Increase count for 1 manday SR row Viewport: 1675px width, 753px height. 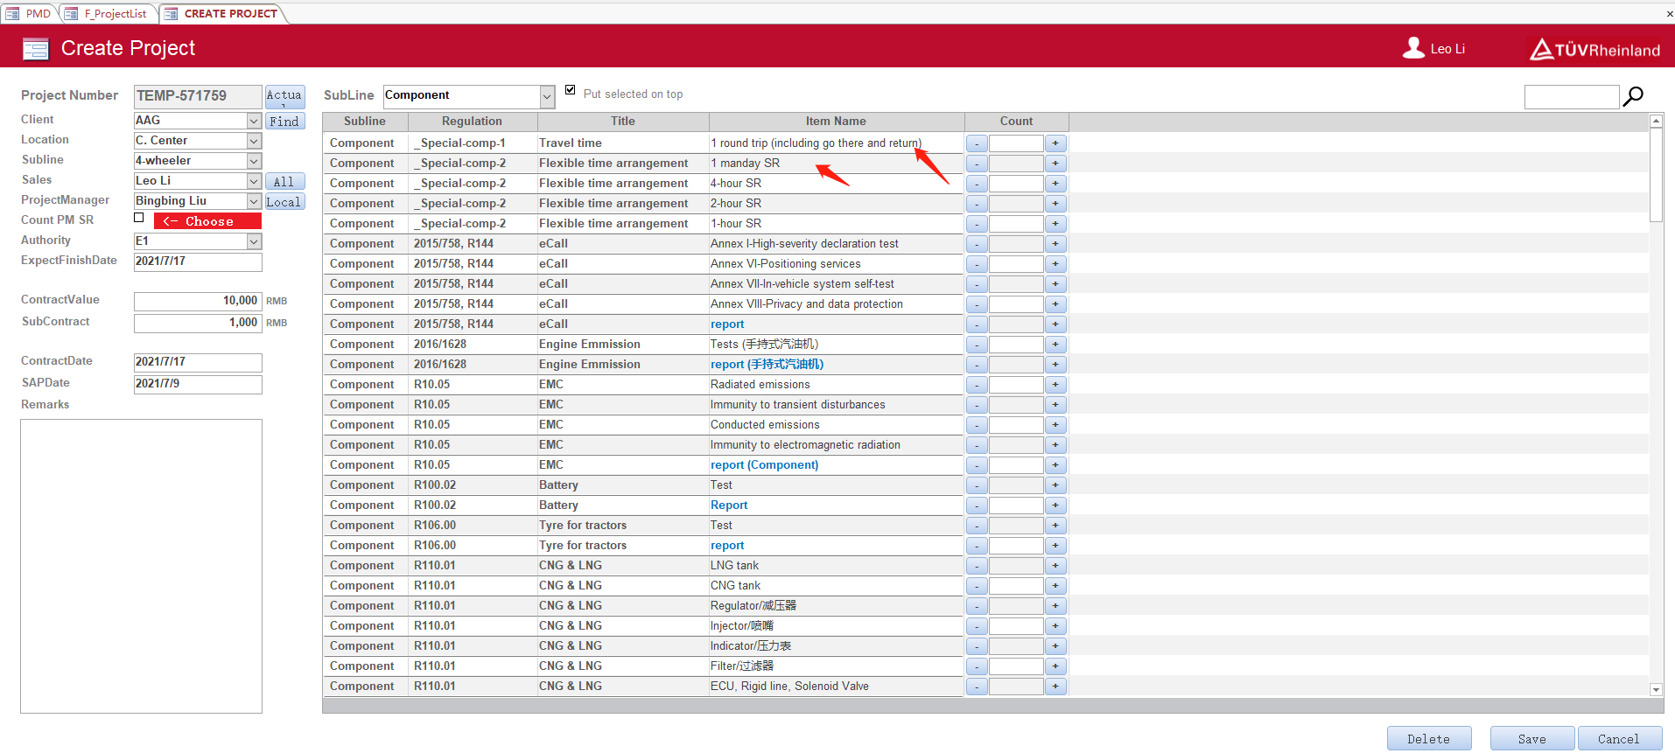[1055, 164]
